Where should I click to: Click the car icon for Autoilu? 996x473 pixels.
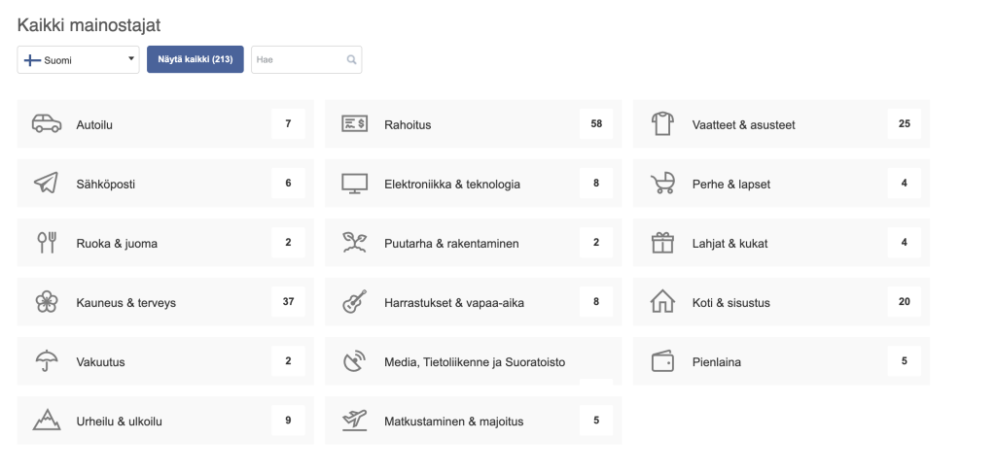[x=46, y=124]
